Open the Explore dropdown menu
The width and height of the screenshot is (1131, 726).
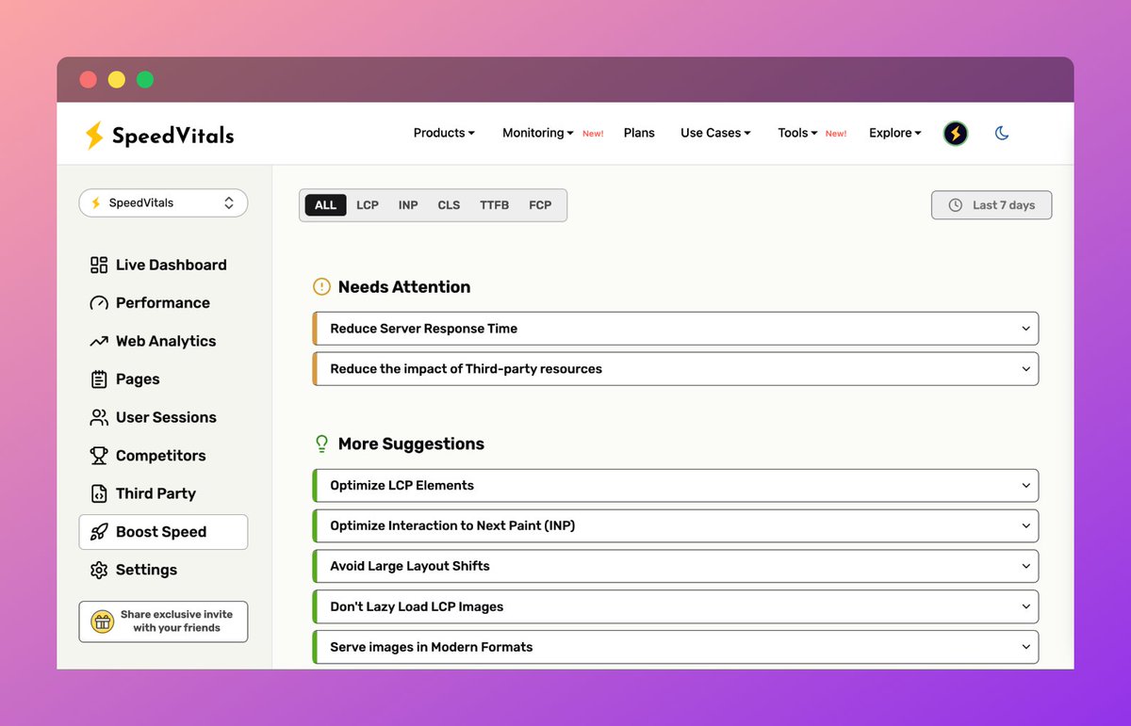(x=895, y=133)
